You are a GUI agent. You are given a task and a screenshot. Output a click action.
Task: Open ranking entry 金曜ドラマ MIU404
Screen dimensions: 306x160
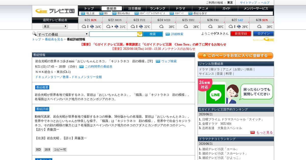tap(217, 124)
